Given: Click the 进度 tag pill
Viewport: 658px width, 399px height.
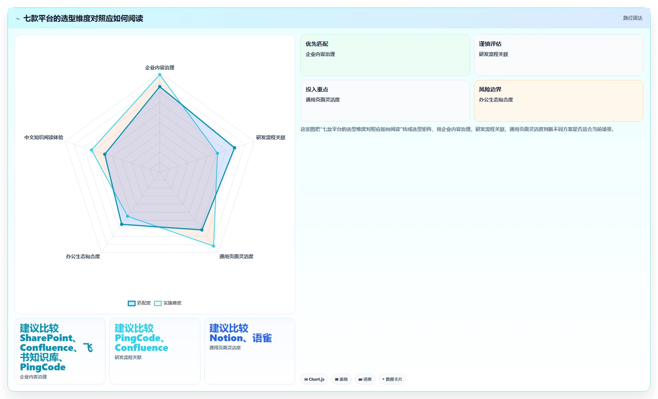Looking at the screenshot, I should 365,379.
